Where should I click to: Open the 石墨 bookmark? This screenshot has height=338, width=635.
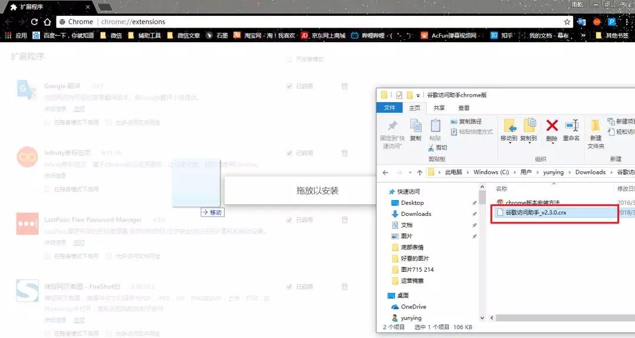[216, 36]
